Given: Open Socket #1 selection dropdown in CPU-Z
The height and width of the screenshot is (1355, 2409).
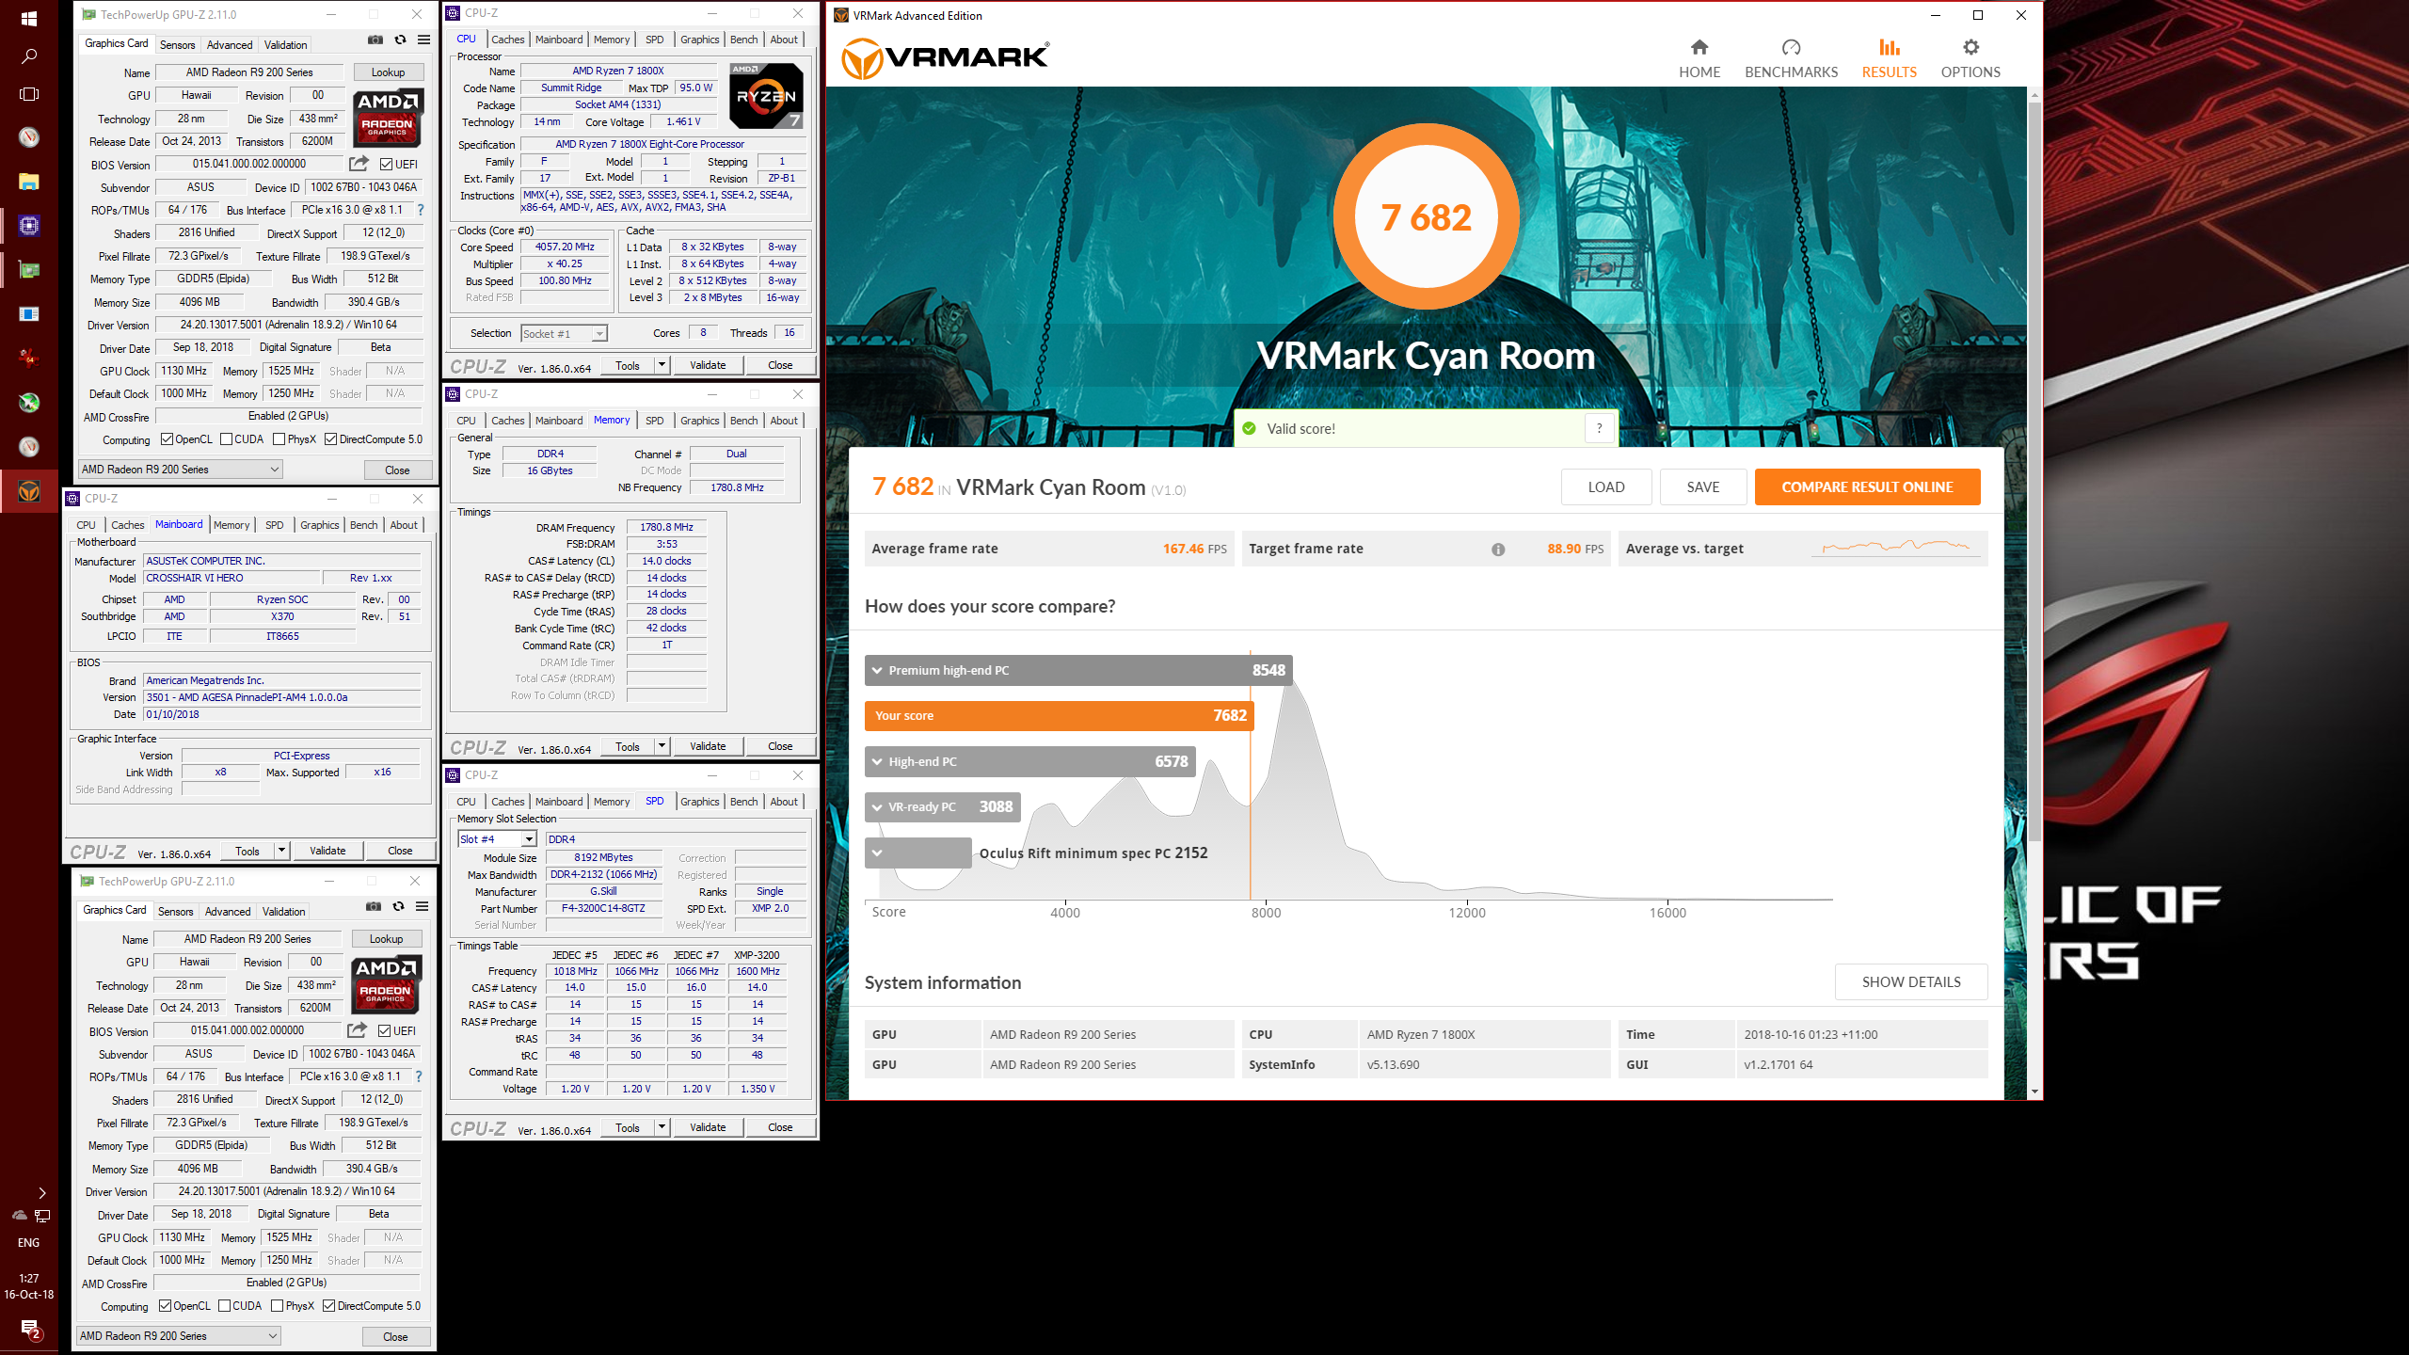Looking at the screenshot, I should [564, 334].
